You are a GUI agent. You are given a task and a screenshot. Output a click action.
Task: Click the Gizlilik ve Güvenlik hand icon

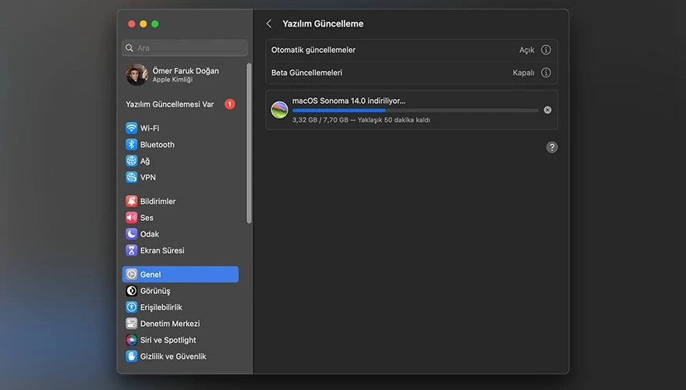131,356
